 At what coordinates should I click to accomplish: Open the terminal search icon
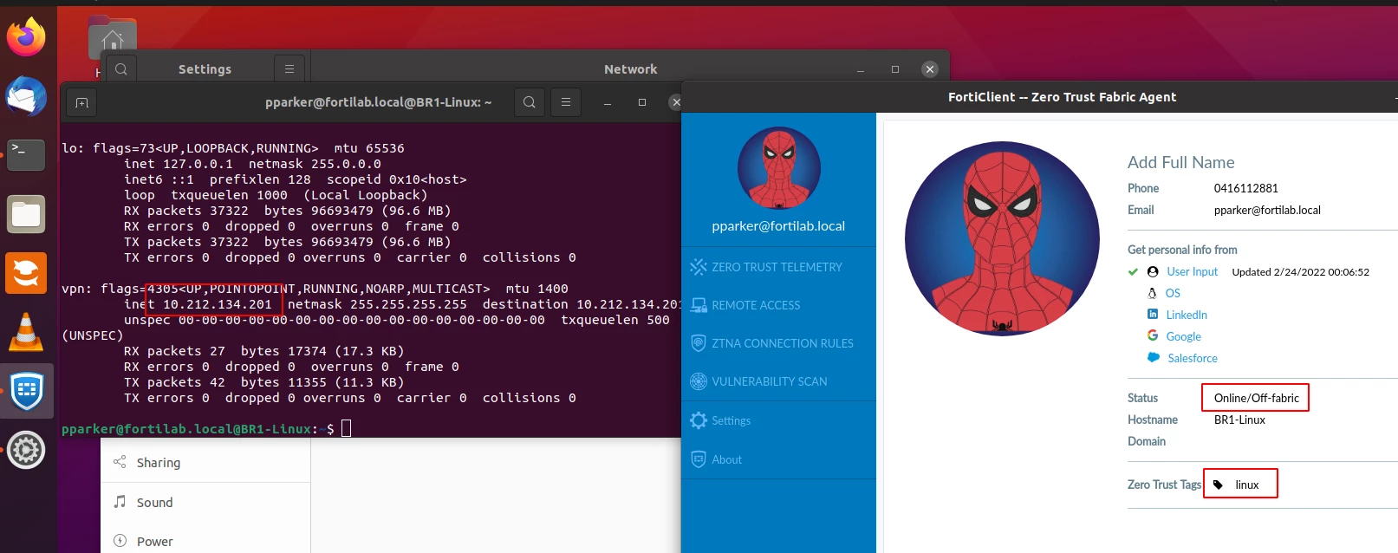[529, 102]
